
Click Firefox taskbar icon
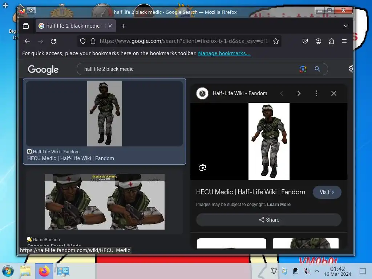coord(44,271)
